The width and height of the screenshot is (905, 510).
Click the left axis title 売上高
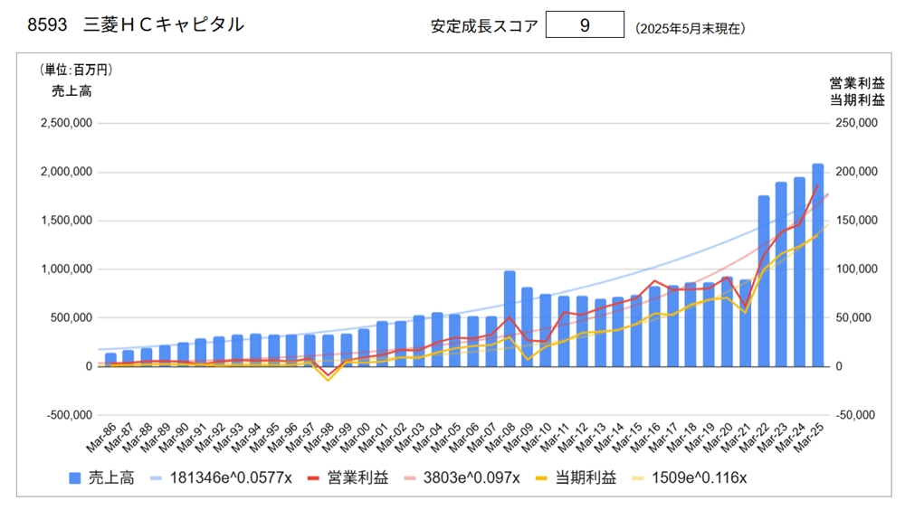click(71, 91)
